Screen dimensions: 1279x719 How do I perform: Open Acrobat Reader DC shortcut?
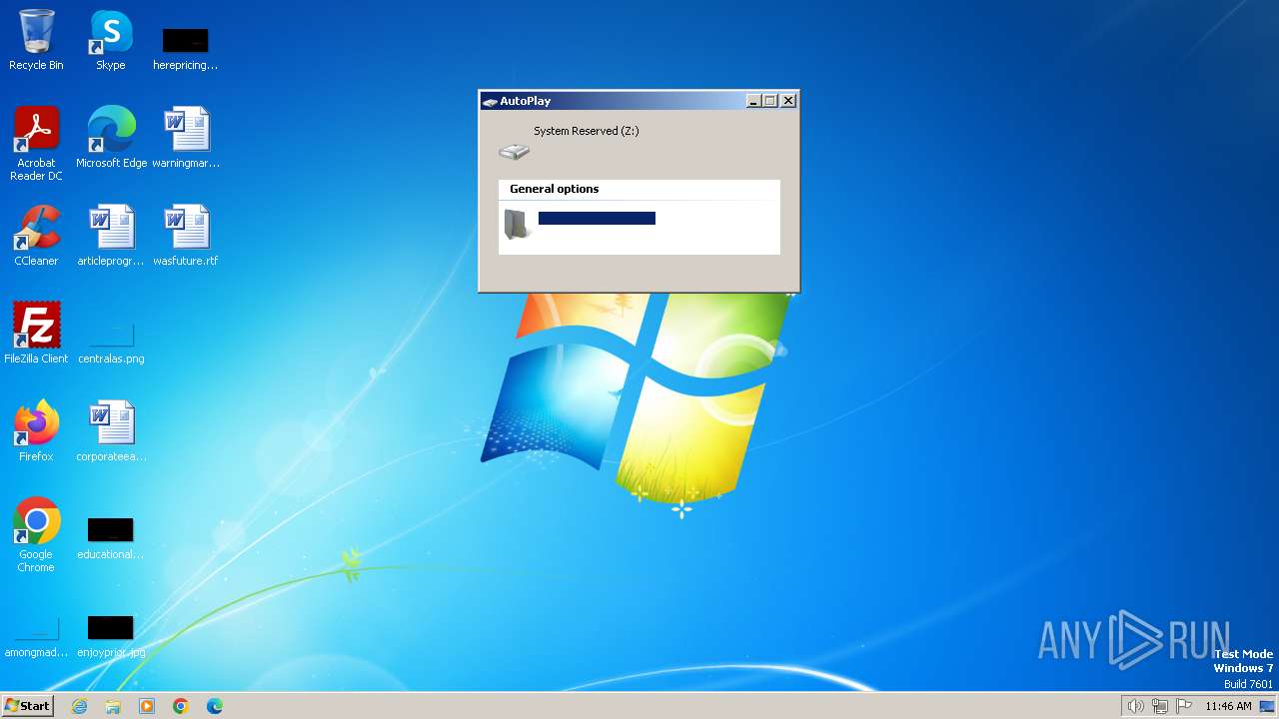(36, 144)
